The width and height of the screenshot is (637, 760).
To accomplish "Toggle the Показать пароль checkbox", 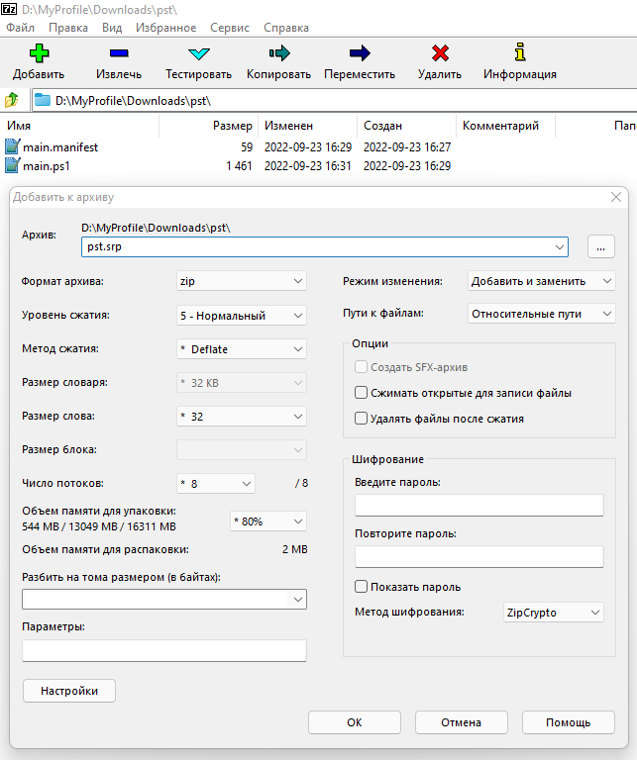I will [x=362, y=587].
